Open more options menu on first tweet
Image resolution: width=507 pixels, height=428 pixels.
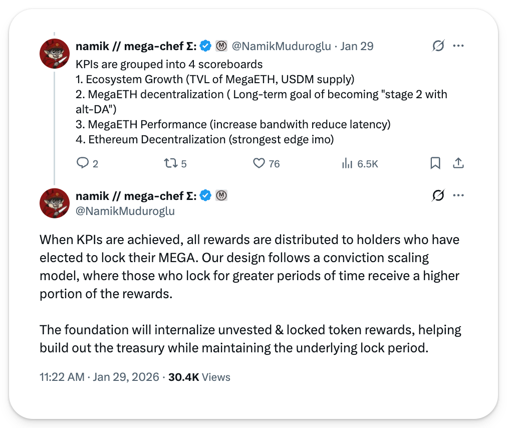[x=458, y=46]
